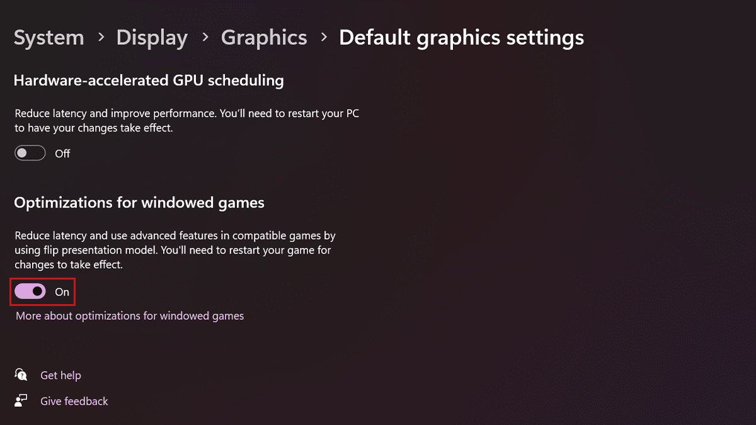Enable Hardware-accelerated GPU scheduling toggle
Viewport: 756px width, 425px height.
pos(30,153)
